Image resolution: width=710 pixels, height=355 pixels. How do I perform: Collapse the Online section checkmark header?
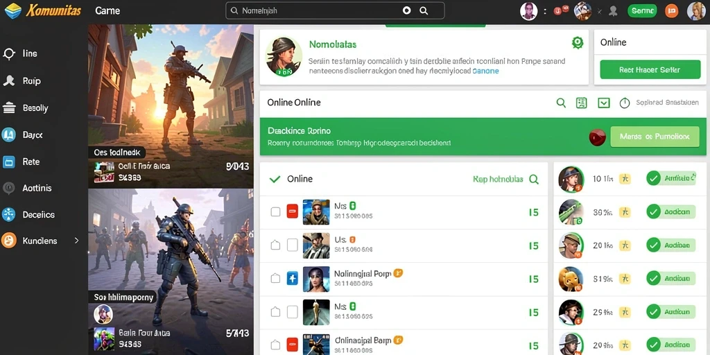tap(275, 179)
